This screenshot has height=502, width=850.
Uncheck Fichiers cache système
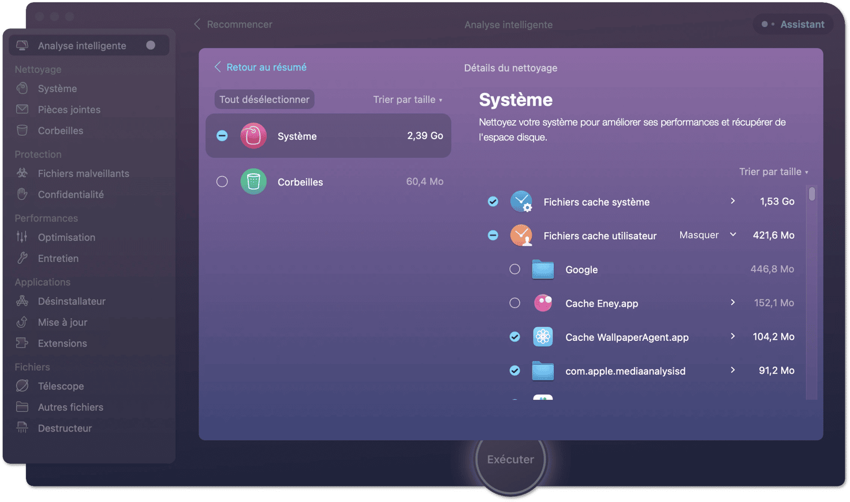493,202
